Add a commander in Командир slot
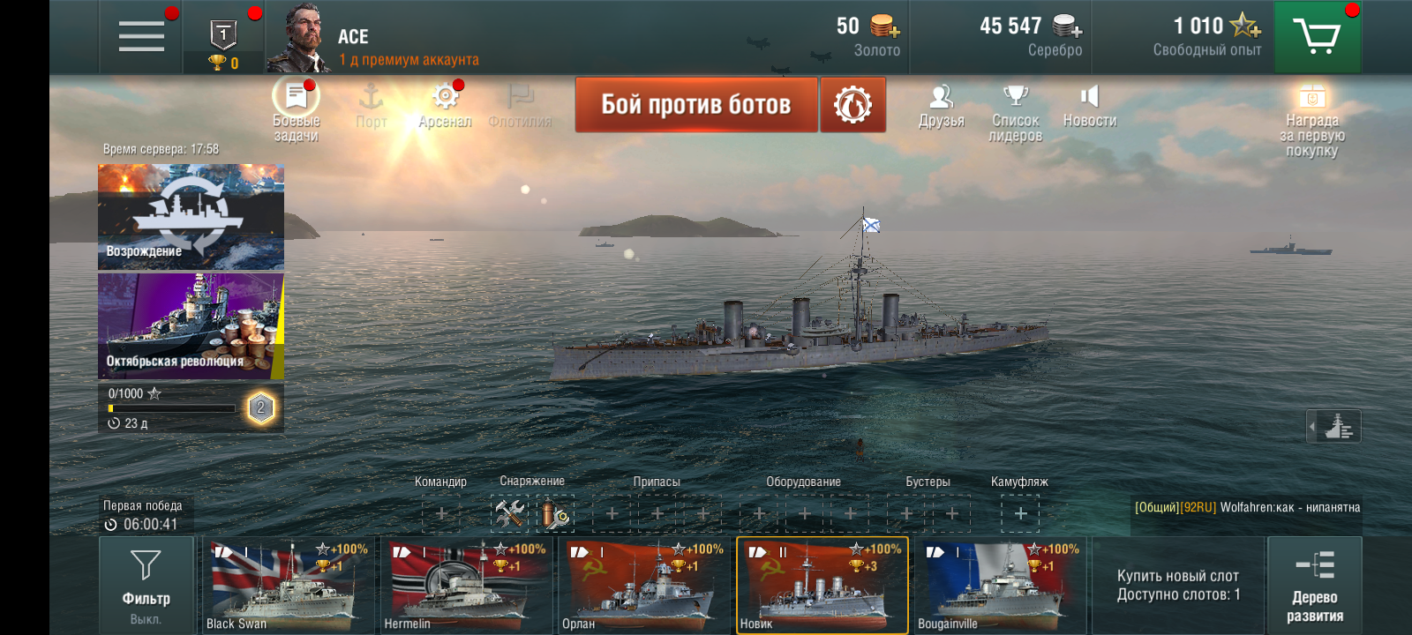This screenshot has height=635, width=1412. click(x=441, y=513)
